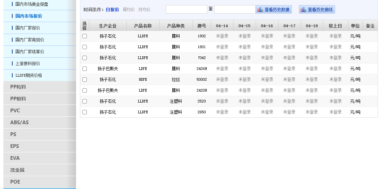
Task: Check the box for 扬子石化 grade 1802
Action: click(x=85, y=36)
